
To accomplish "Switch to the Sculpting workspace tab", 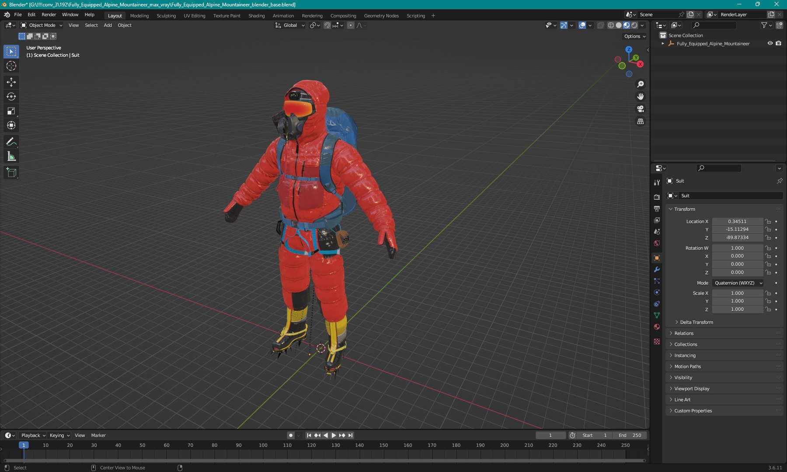I will tap(166, 16).
